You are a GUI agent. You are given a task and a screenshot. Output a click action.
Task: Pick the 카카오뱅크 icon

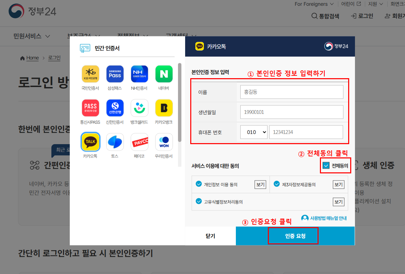click(164, 108)
